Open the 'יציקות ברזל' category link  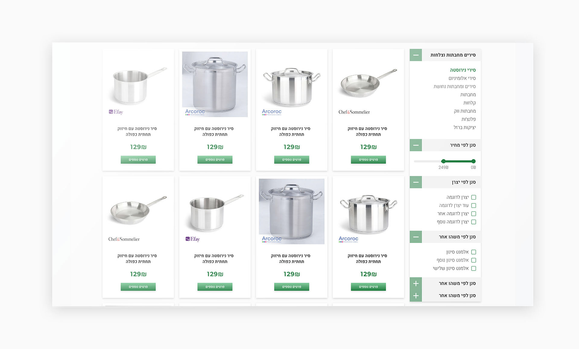(465, 127)
